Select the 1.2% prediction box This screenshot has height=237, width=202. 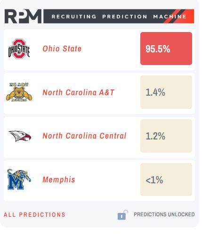(x=166, y=136)
